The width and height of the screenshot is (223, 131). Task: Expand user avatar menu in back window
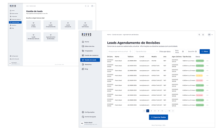pos(93,6)
